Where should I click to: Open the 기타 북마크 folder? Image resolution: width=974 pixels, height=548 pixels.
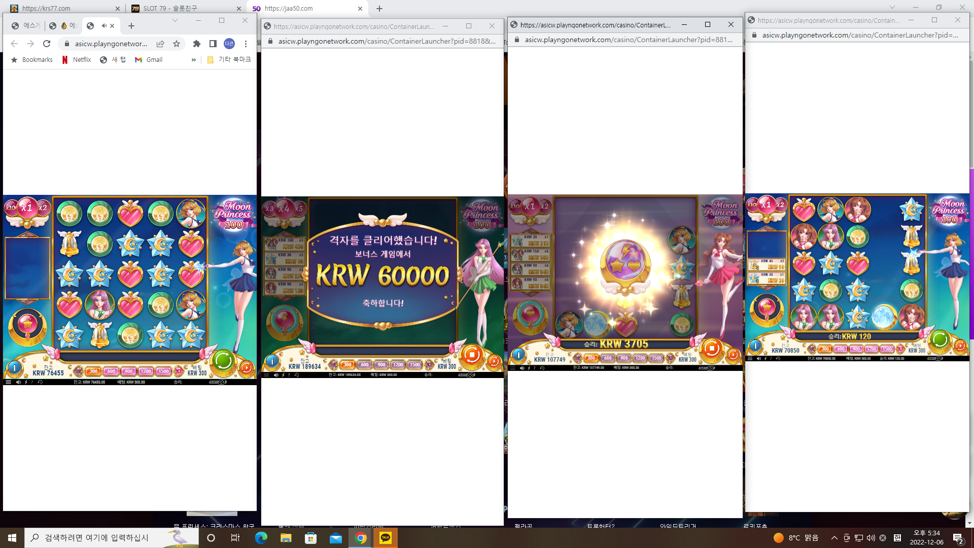(x=229, y=60)
